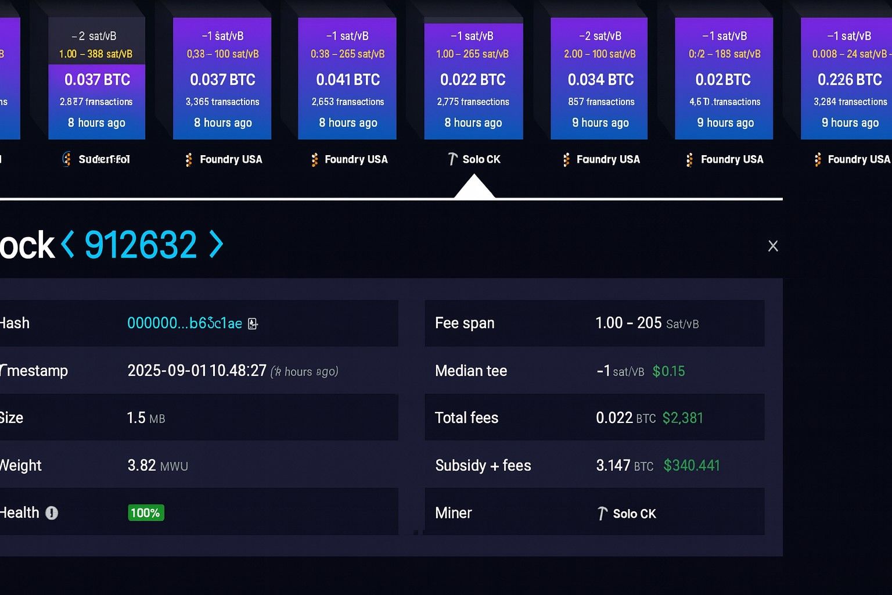Click Foundry USA icon below the 3,365 transactions block
This screenshot has height=595, width=892.
[x=189, y=160]
